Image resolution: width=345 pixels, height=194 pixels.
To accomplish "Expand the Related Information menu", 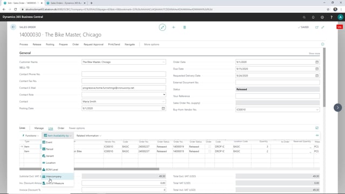I will 89,136.
